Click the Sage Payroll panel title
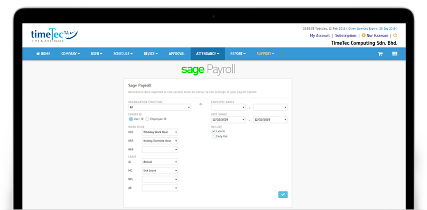The image size is (427, 210). coord(139,85)
